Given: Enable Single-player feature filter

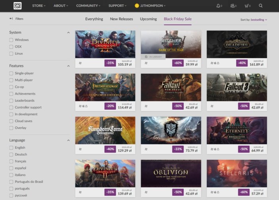Looking at the screenshot, I should pyautogui.click(x=11, y=73).
